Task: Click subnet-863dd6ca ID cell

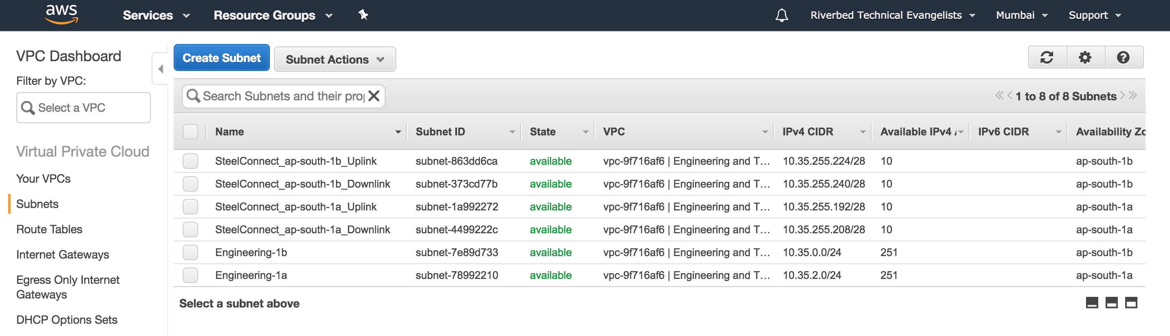Action: tap(457, 161)
